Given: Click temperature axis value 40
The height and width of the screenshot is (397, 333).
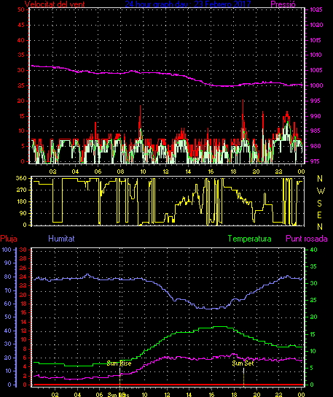Looking at the screenshot, I should click(313, 250).
